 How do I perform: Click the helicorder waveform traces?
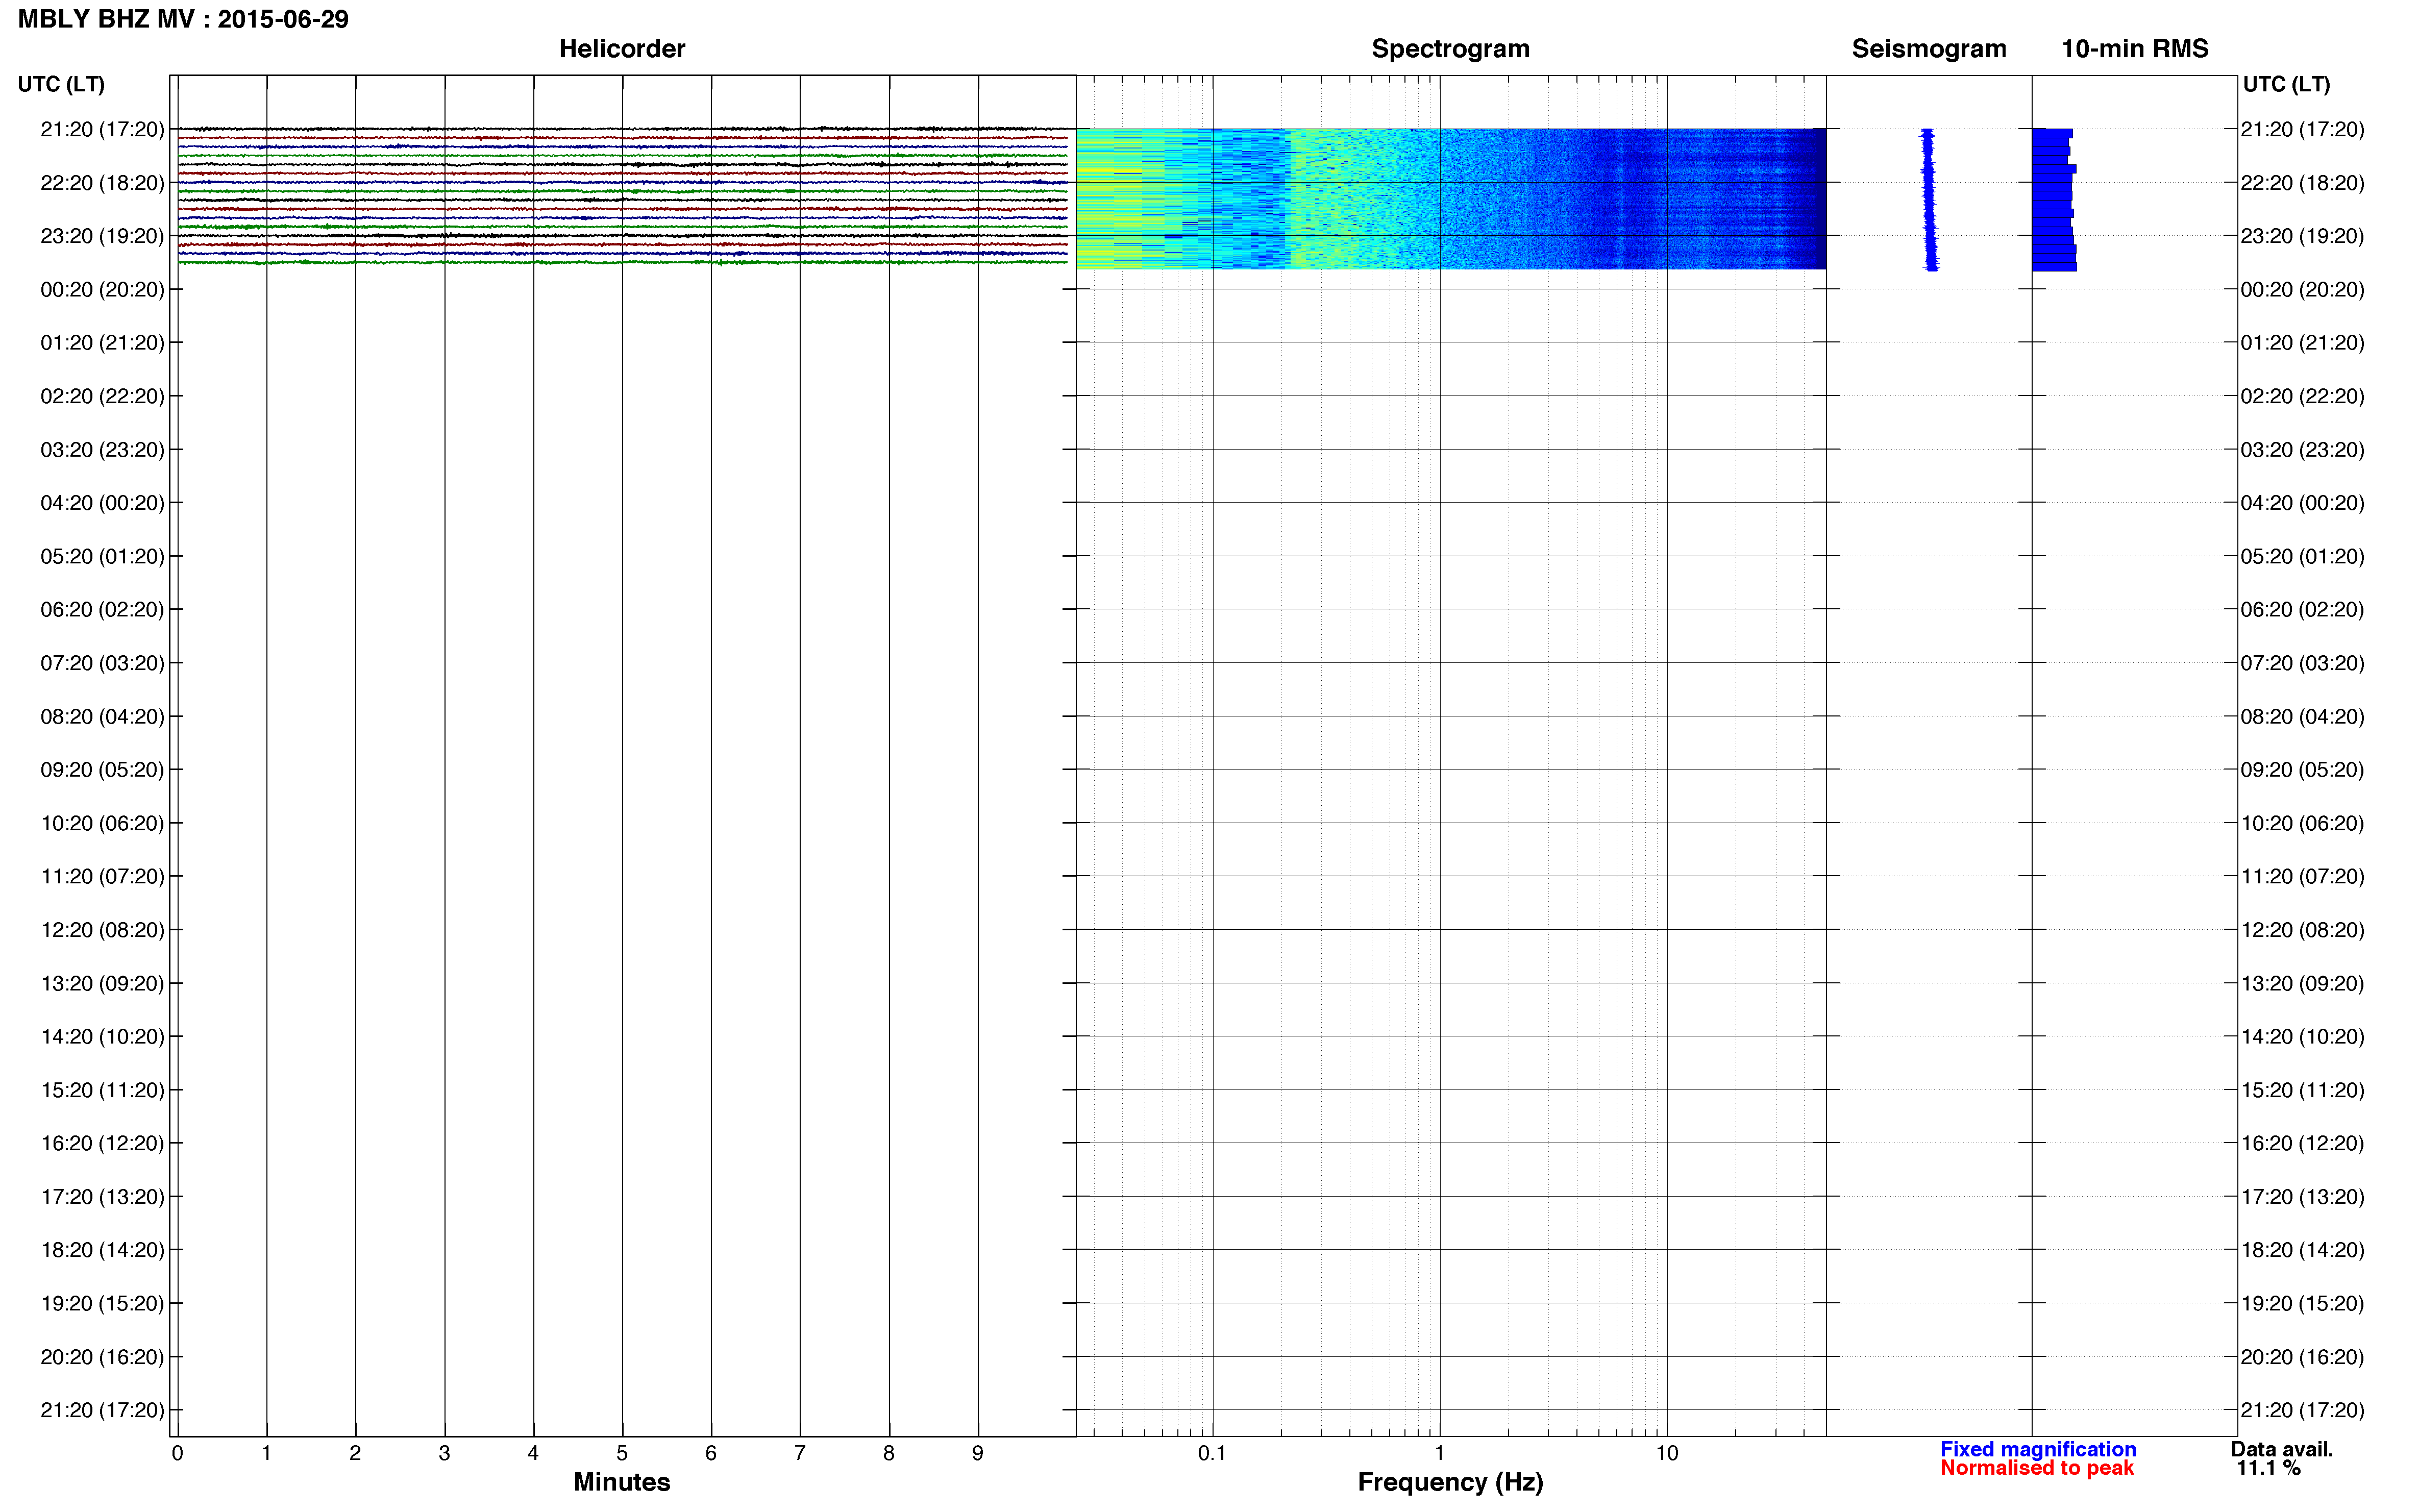click(x=622, y=195)
